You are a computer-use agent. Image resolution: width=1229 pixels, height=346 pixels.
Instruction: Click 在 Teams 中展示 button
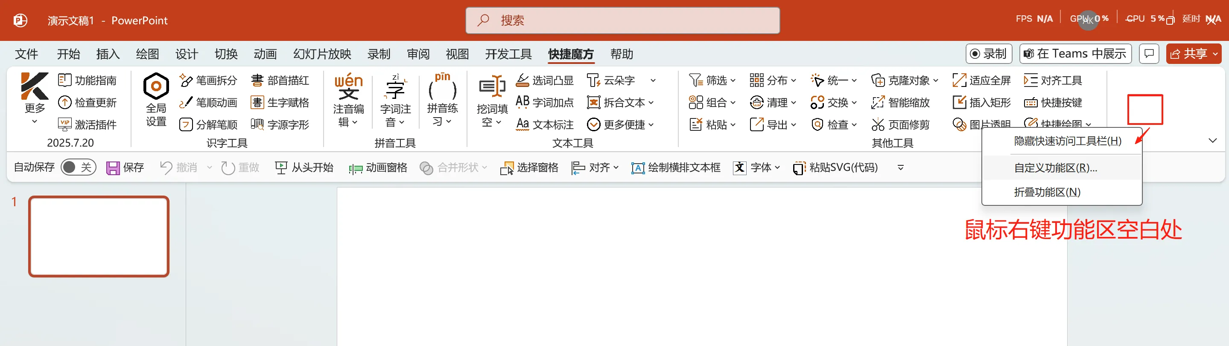[x=1075, y=53]
